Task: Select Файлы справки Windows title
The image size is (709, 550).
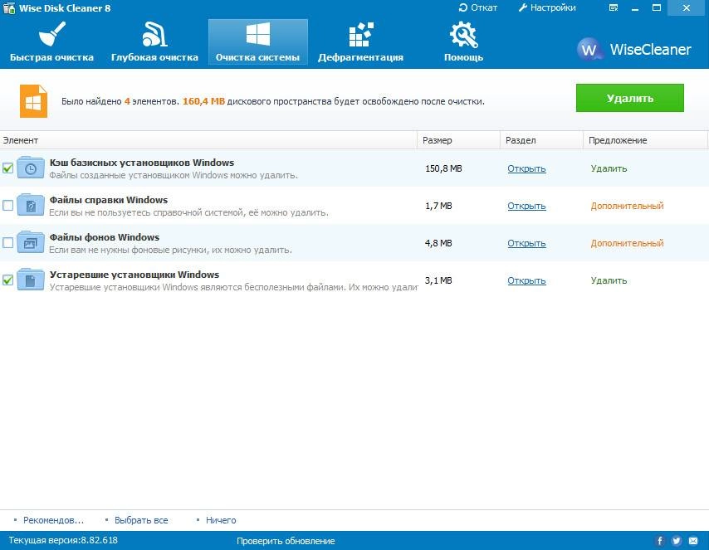Action: coord(109,200)
